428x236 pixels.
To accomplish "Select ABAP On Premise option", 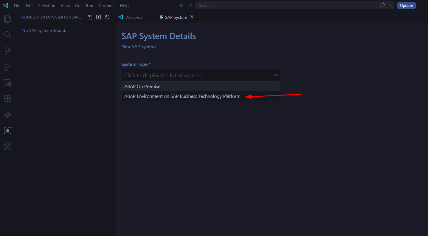I will [201, 86].
